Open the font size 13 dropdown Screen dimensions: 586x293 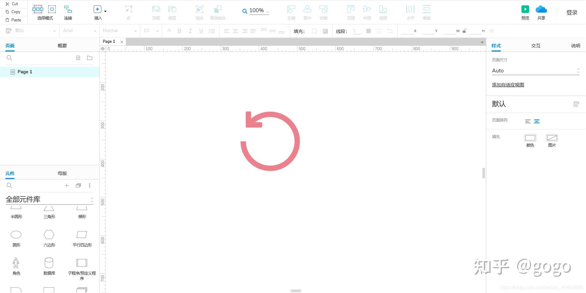151,31
